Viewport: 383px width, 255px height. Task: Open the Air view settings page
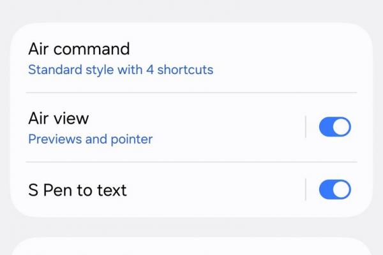coord(59,119)
